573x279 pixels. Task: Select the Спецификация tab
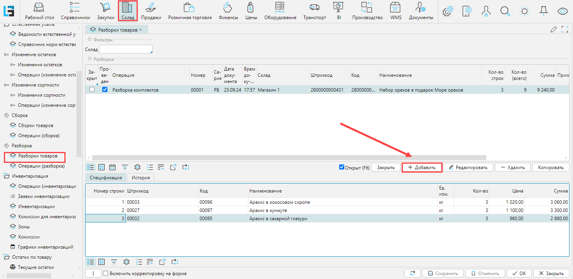click(x=105, y=178)
